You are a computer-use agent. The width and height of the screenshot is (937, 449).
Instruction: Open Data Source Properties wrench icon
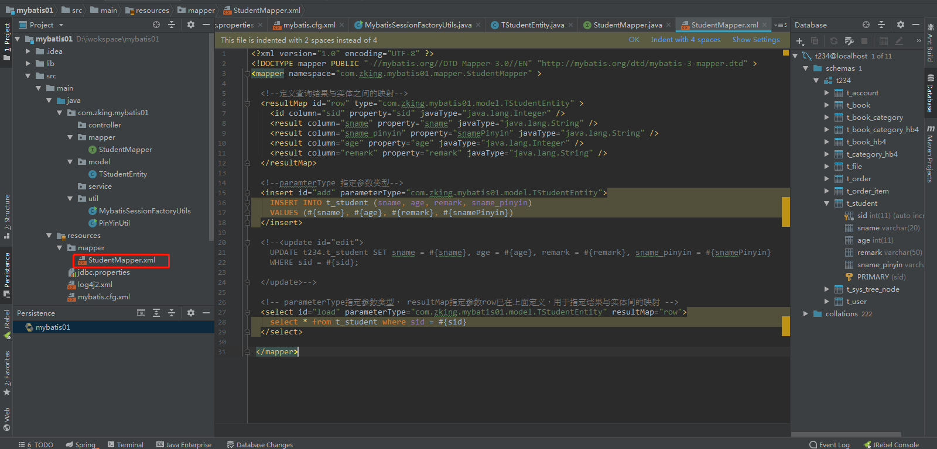coord(849,41)
